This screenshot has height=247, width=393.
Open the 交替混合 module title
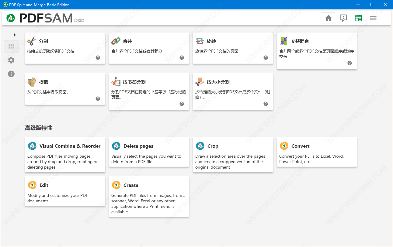pyautogui.click(x=300, y=41)
